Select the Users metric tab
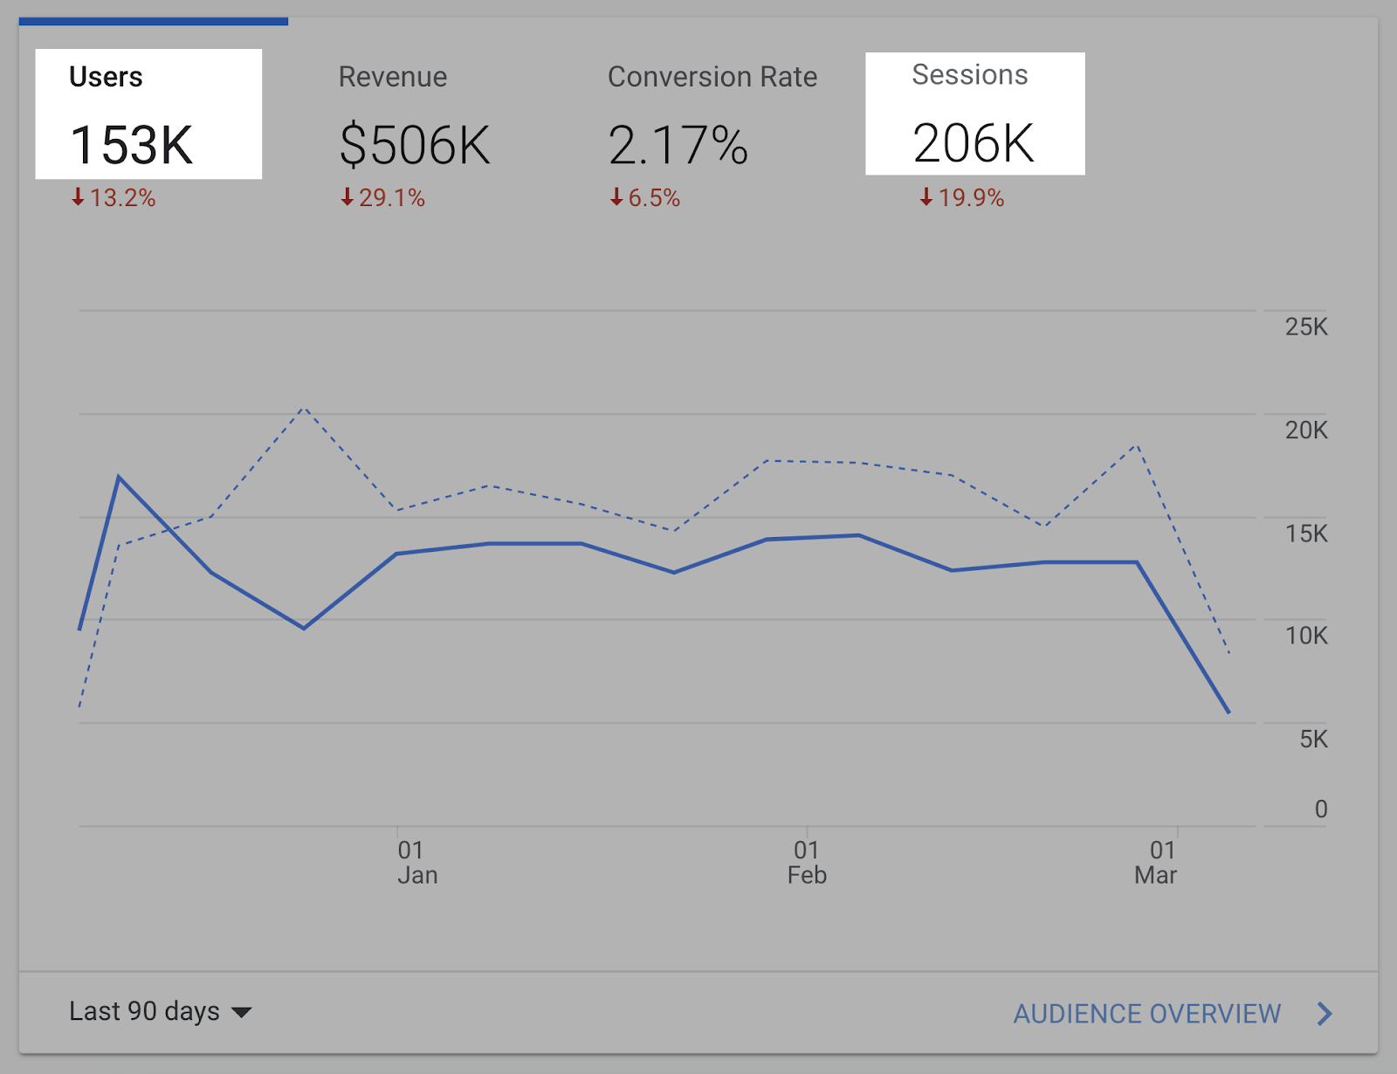This screenshot has height=1074, width=1397. (148, 114)
